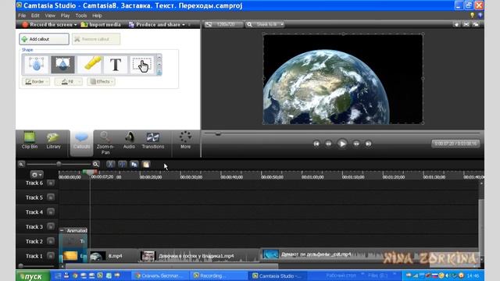The image size is (500, 281).
Task: Open the Edit menu
Action: (35, 16)
